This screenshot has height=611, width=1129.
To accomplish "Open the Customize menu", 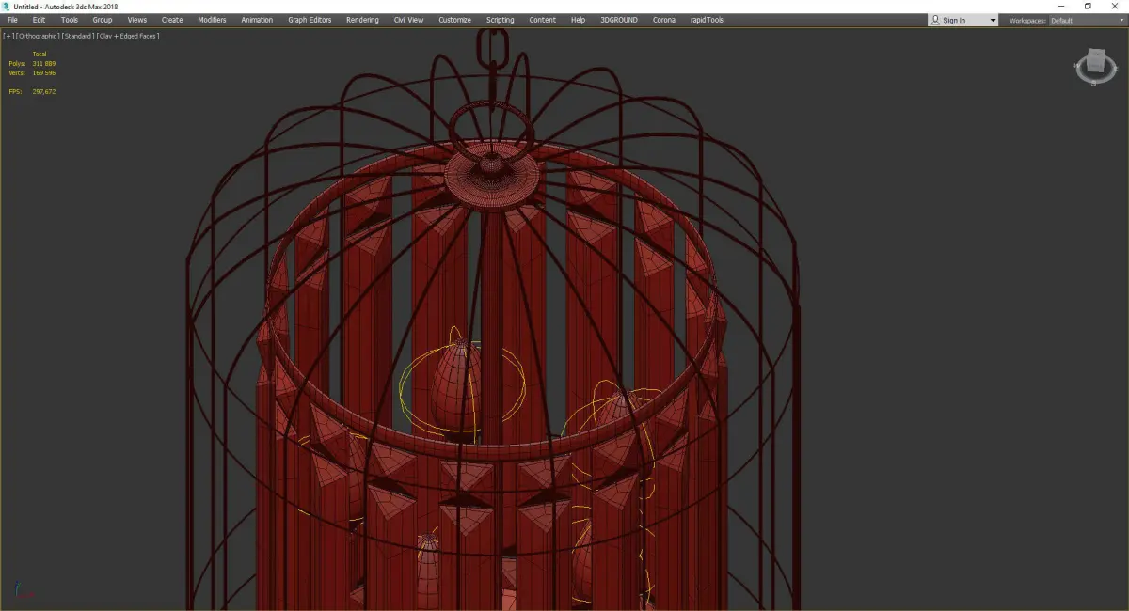I will (x=454, y=20).
